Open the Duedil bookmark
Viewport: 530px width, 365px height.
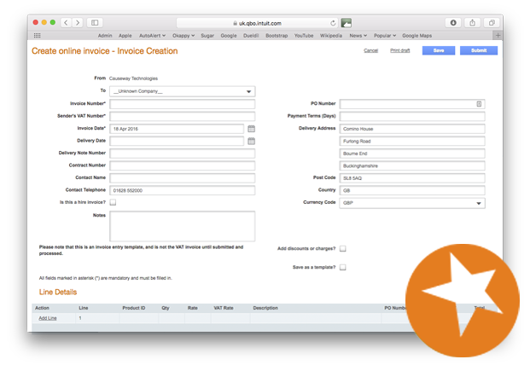[x=251, y=36]
